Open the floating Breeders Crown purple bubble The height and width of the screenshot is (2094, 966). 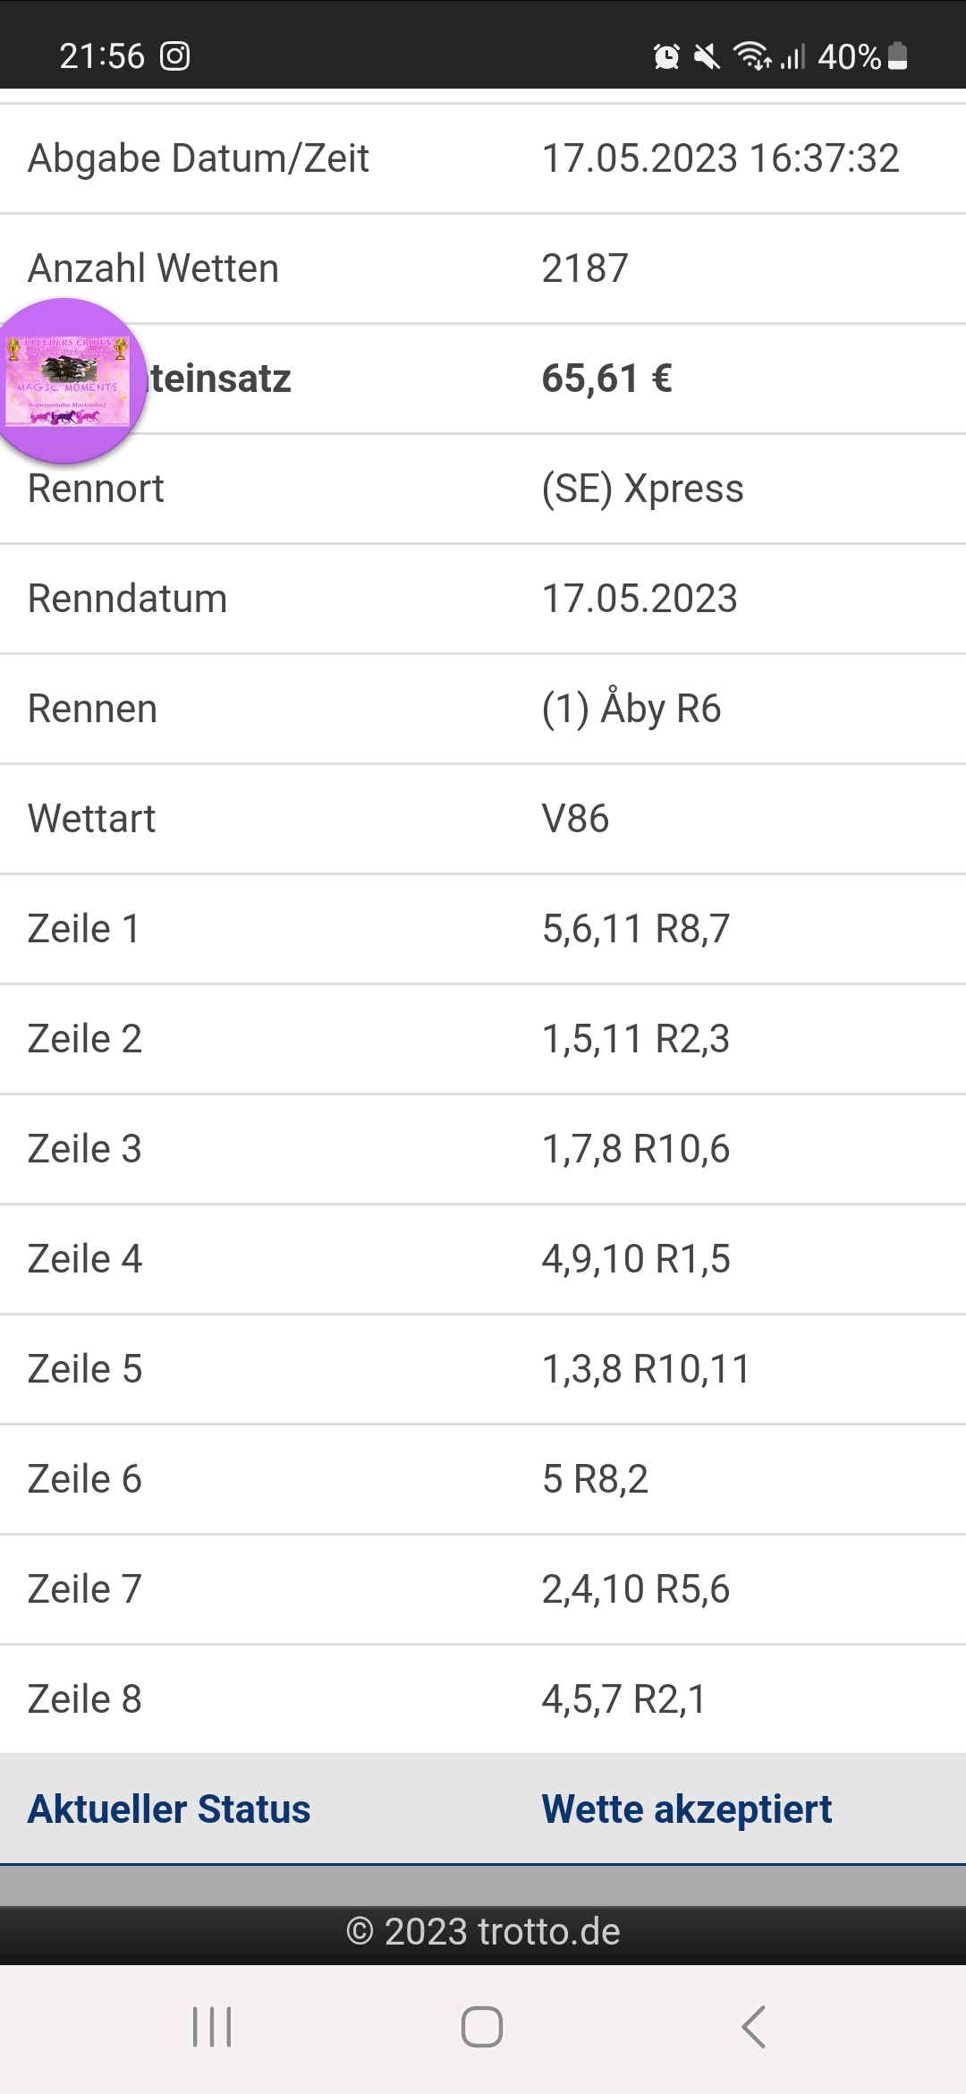click(67, 381)
